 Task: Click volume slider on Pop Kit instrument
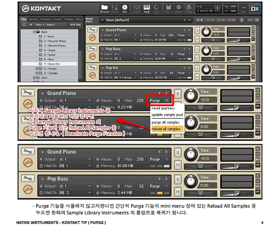point(238,78)
